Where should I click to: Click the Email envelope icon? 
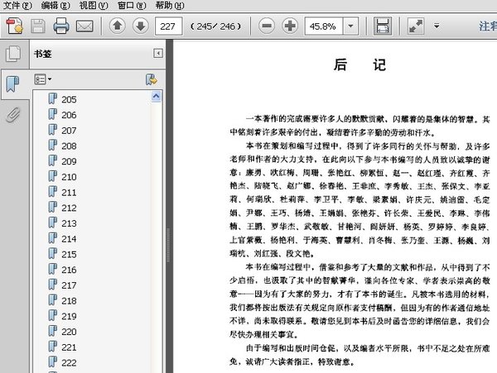click(x=84, y=26)
